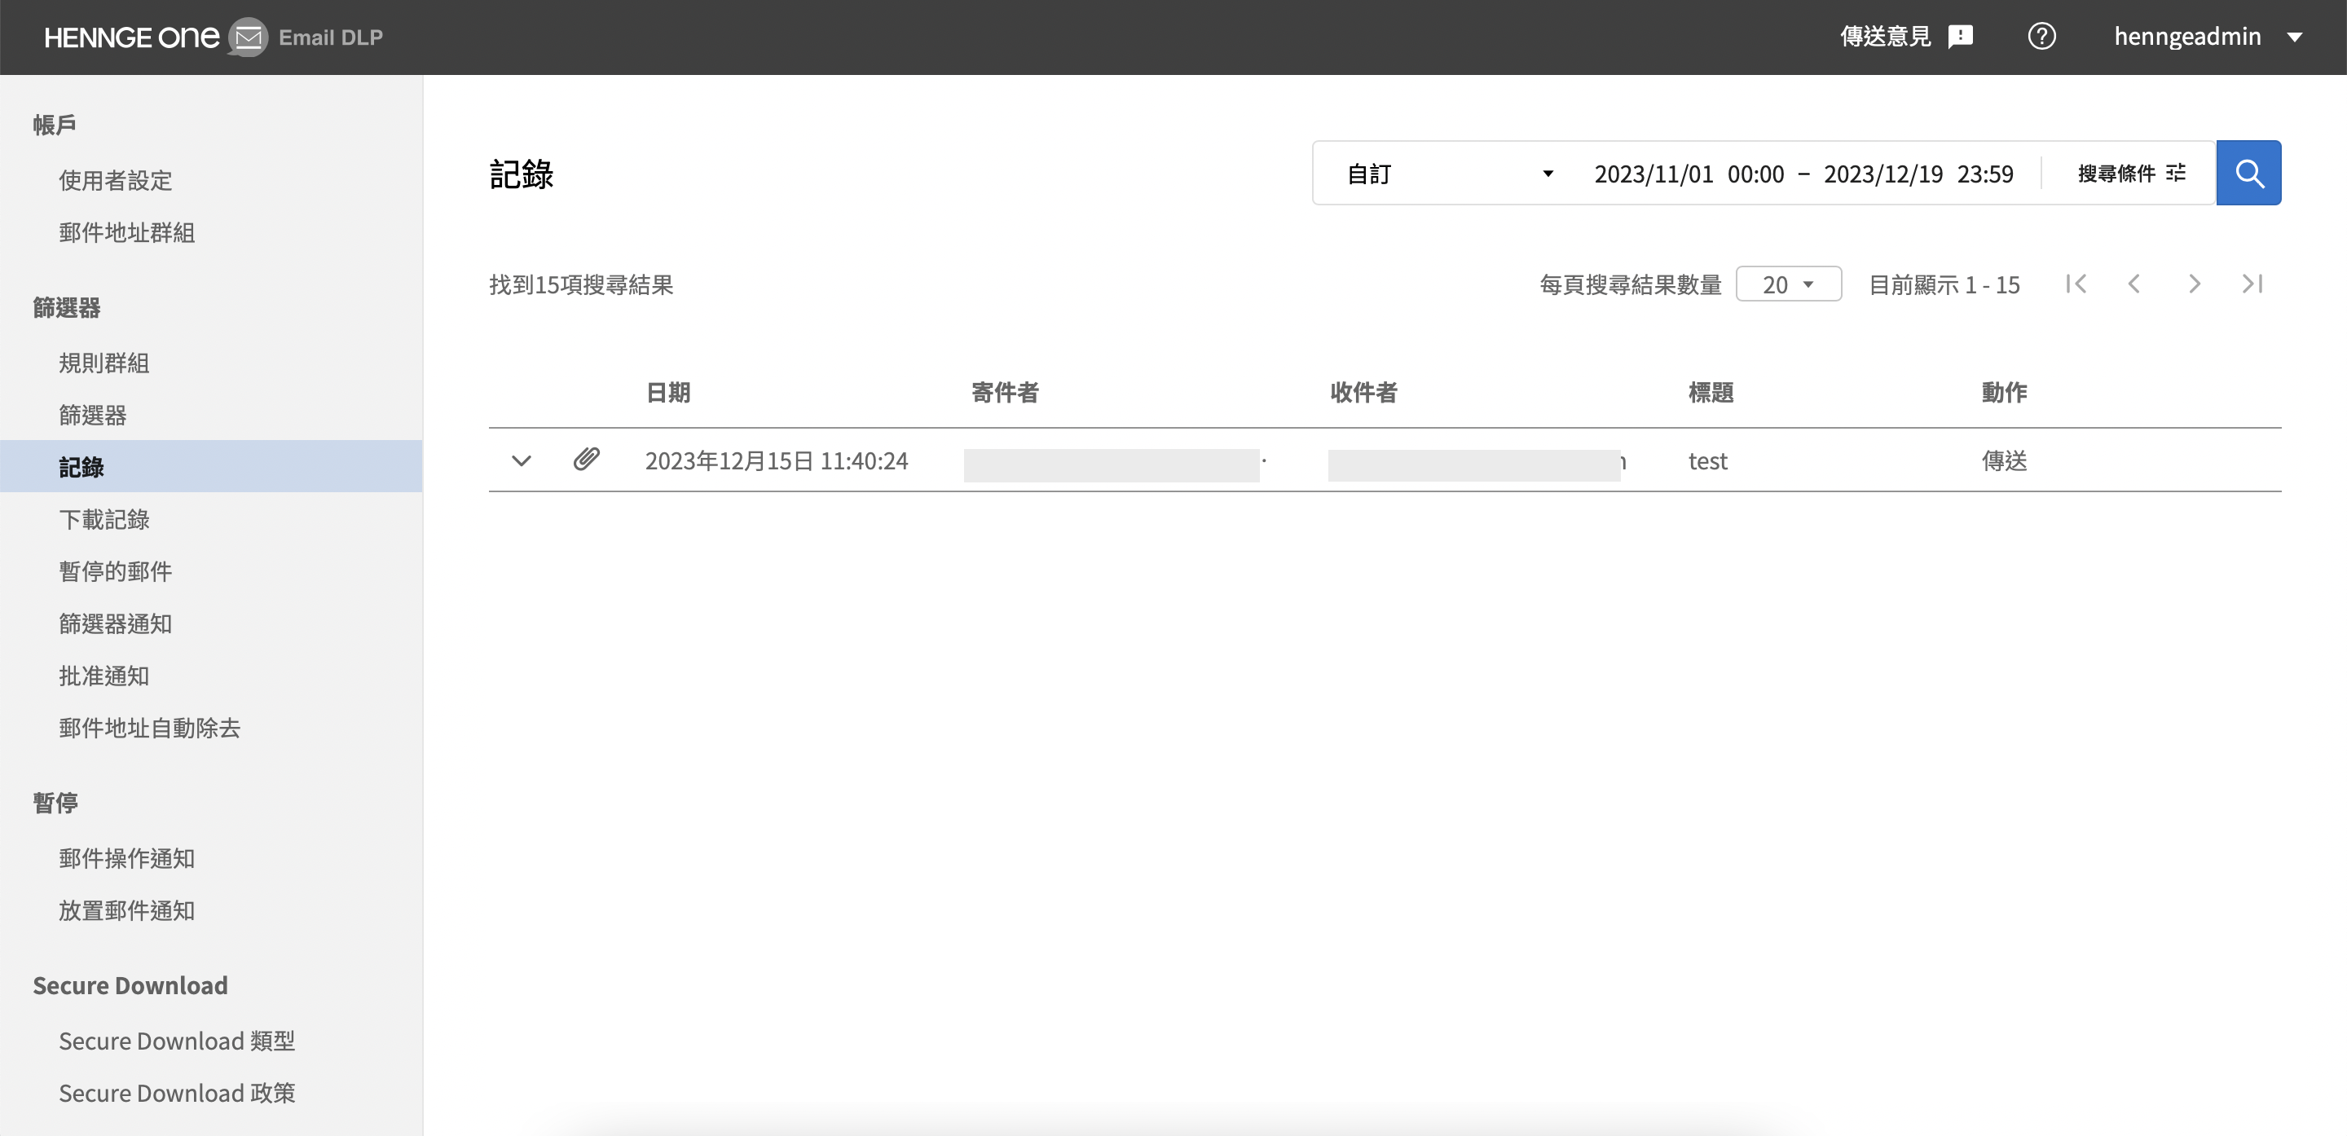
Task: Go to next results page
Action: pyautogui.click(x=2194, y=284)
